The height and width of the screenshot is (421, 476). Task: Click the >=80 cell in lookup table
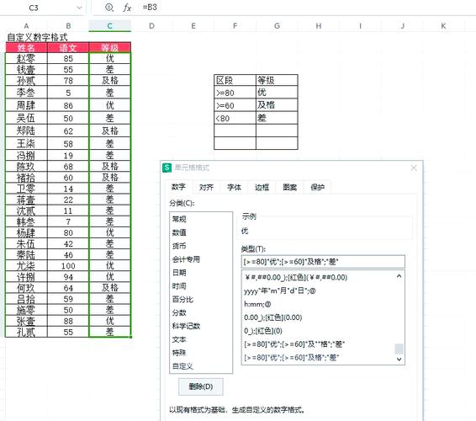pyautogui.click(x=235, y=93)
